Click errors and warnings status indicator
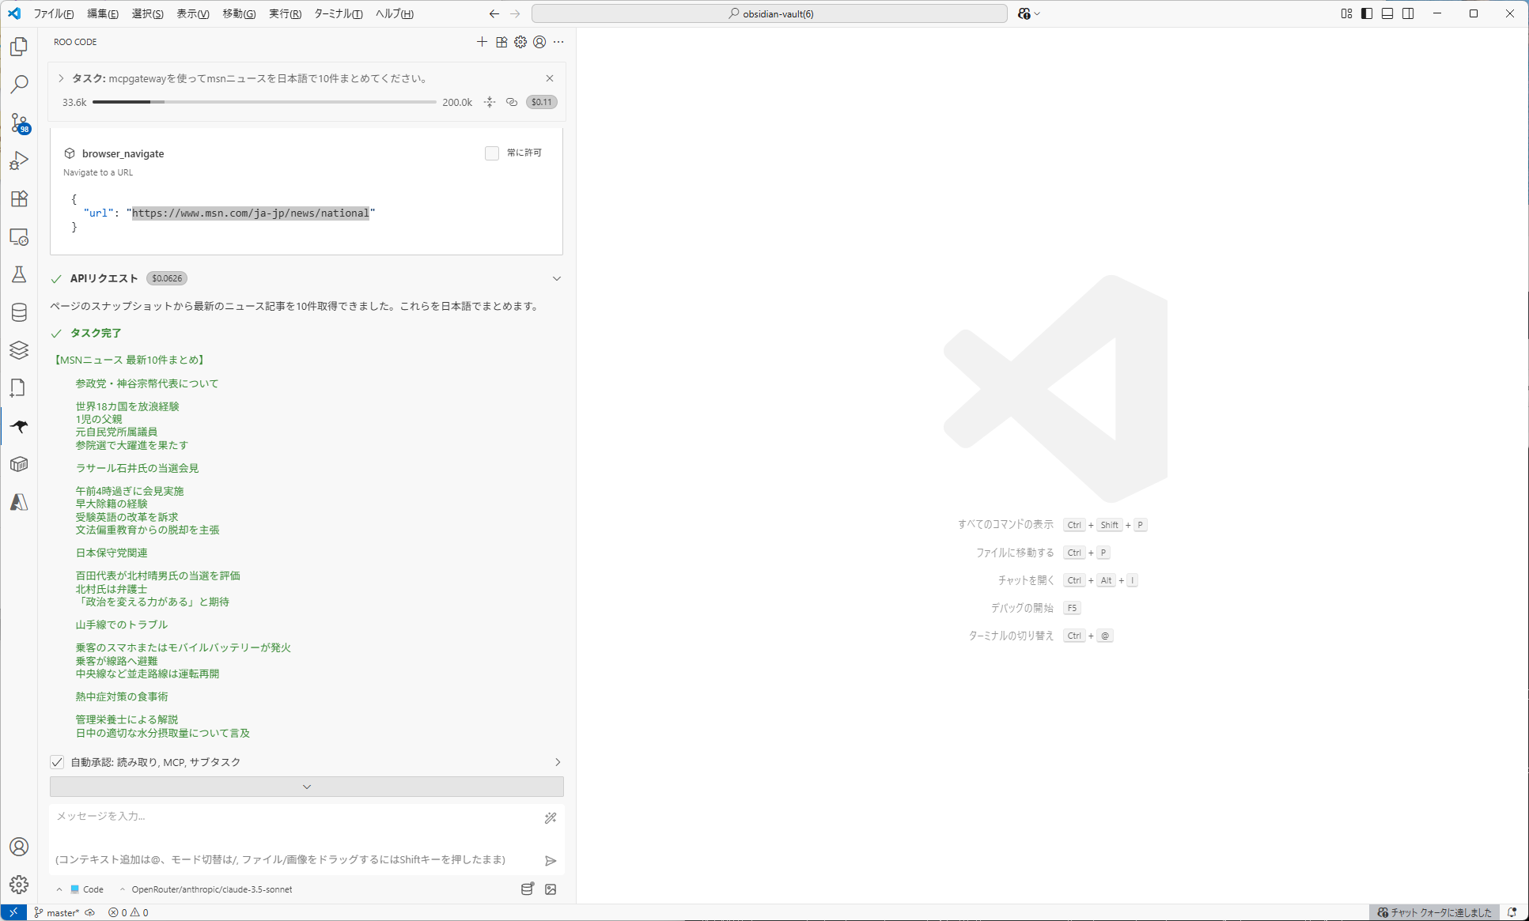The height and width of the screenshot is (921, 1529). coord(128,912)
